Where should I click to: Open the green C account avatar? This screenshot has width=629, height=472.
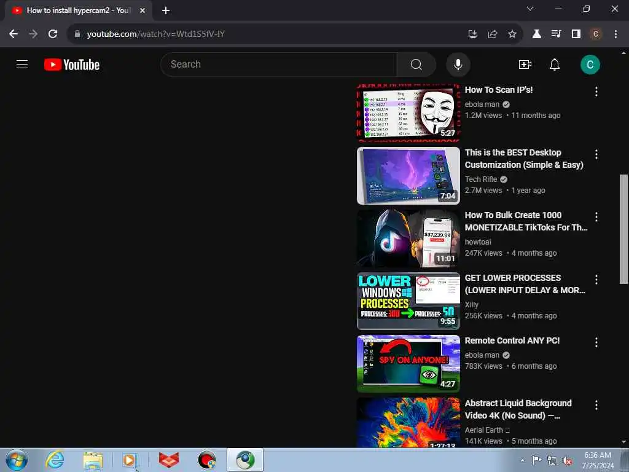point(590,64)
